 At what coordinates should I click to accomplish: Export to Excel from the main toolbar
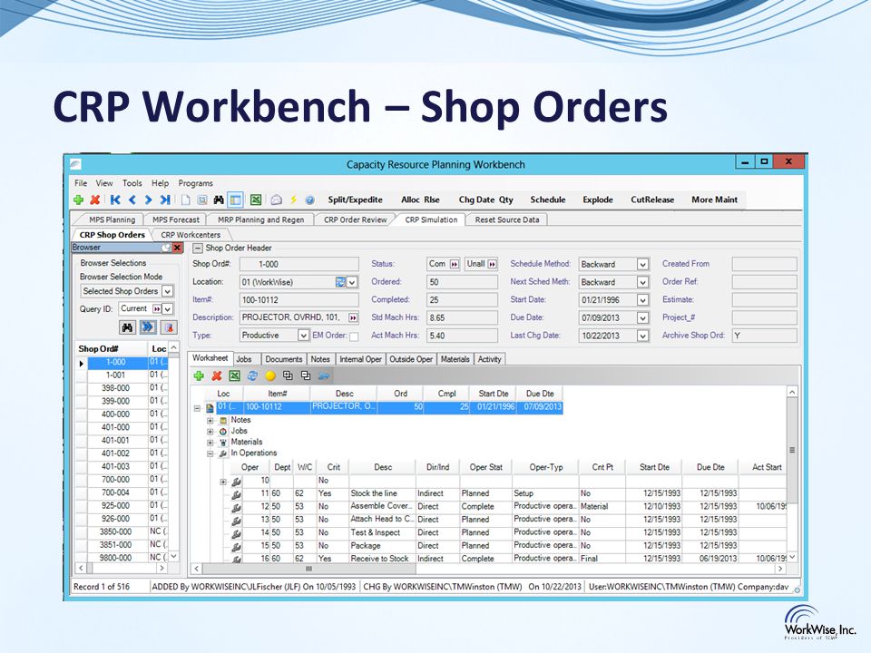coord(256,200)
